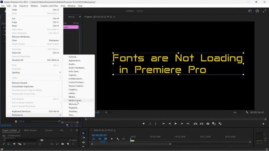Screen dimensions: 269x151
Task: Click timeline zoom scrollbar right handle
Action: click(170, 144)
